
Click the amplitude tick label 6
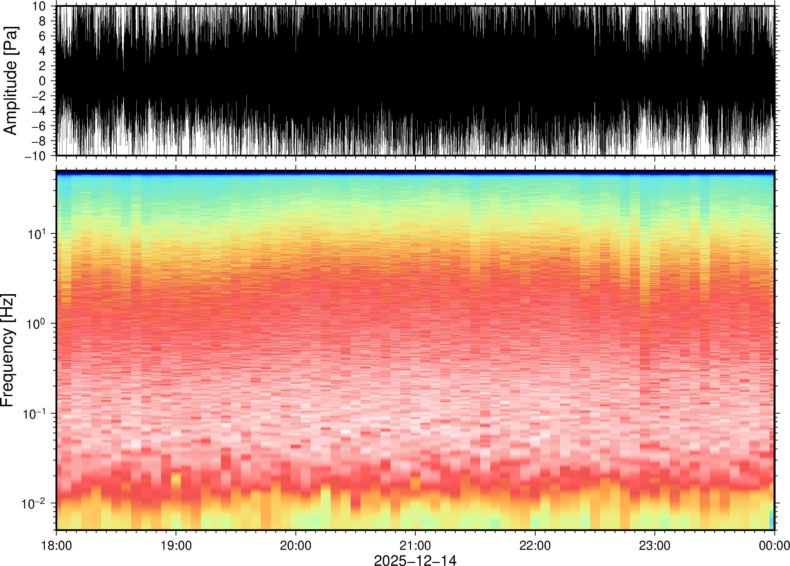[42, 36]
